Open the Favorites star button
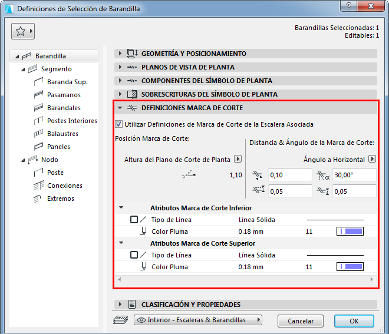 pos(23,31)
